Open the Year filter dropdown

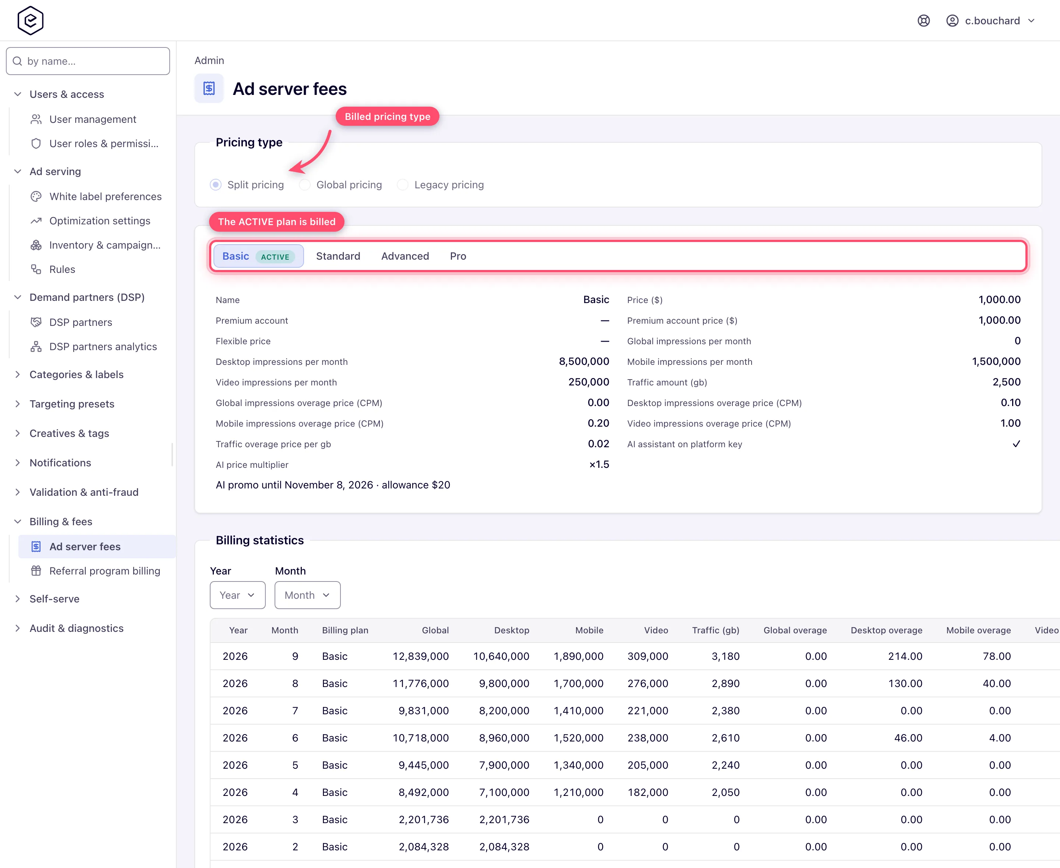[x=238, y=595]
